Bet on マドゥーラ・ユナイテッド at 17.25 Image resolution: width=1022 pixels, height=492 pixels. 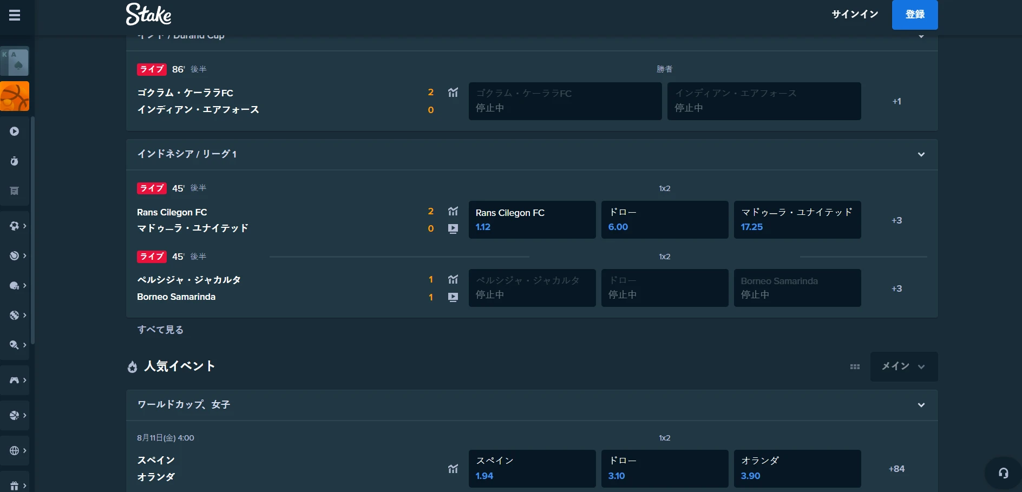(797, 220)
